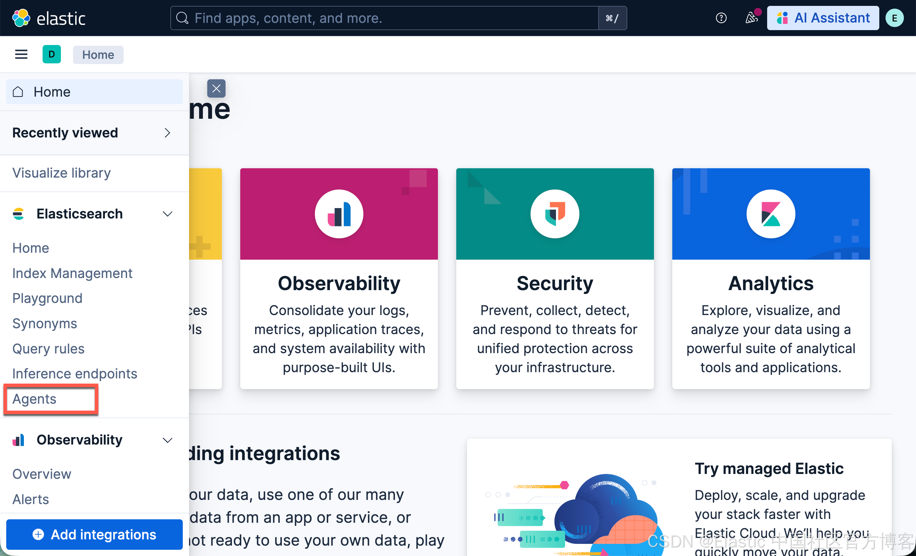The width and height of the screenshot is (916, 556).
Task: Click the Security card shield icon
Action: (555, 214)
